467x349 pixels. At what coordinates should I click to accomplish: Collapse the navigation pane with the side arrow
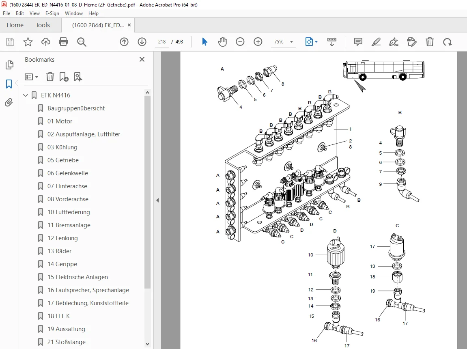pyautogui.click(x=157, y=200)
